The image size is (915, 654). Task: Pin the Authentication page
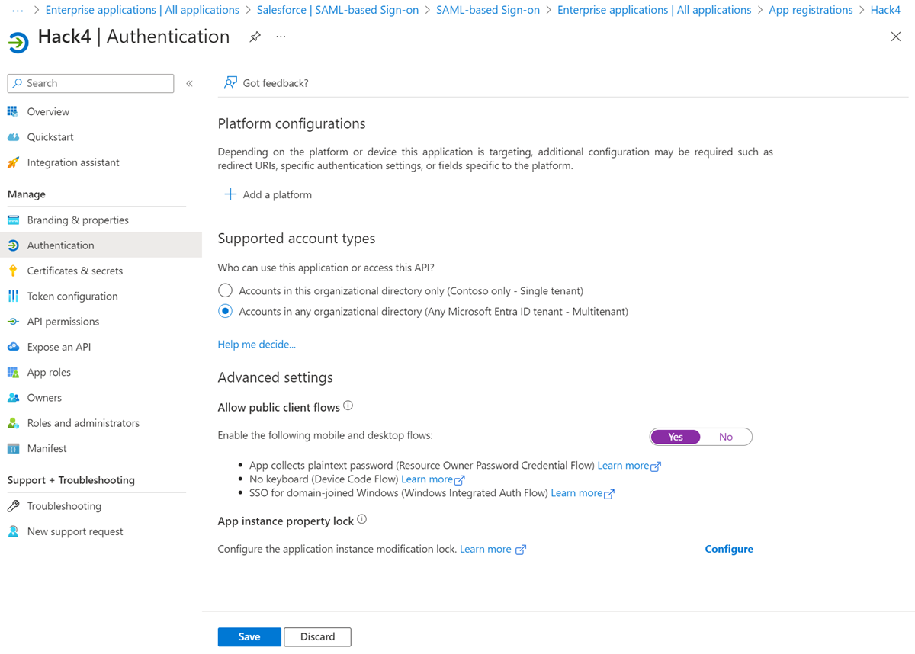click(x=255, y=35)
